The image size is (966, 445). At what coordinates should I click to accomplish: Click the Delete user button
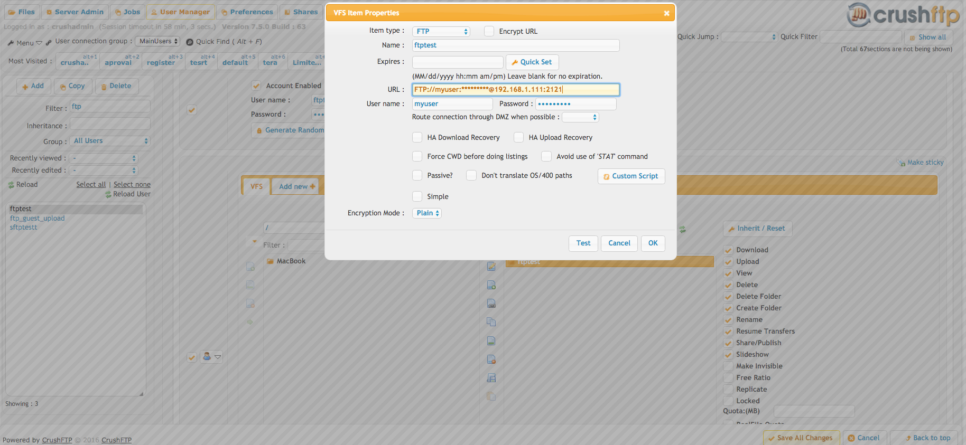pos(117,86)
